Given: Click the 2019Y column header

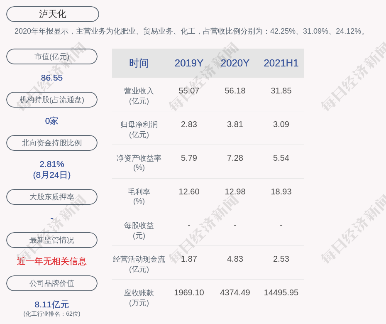Looking at the screenshot, I should (189, 63).
